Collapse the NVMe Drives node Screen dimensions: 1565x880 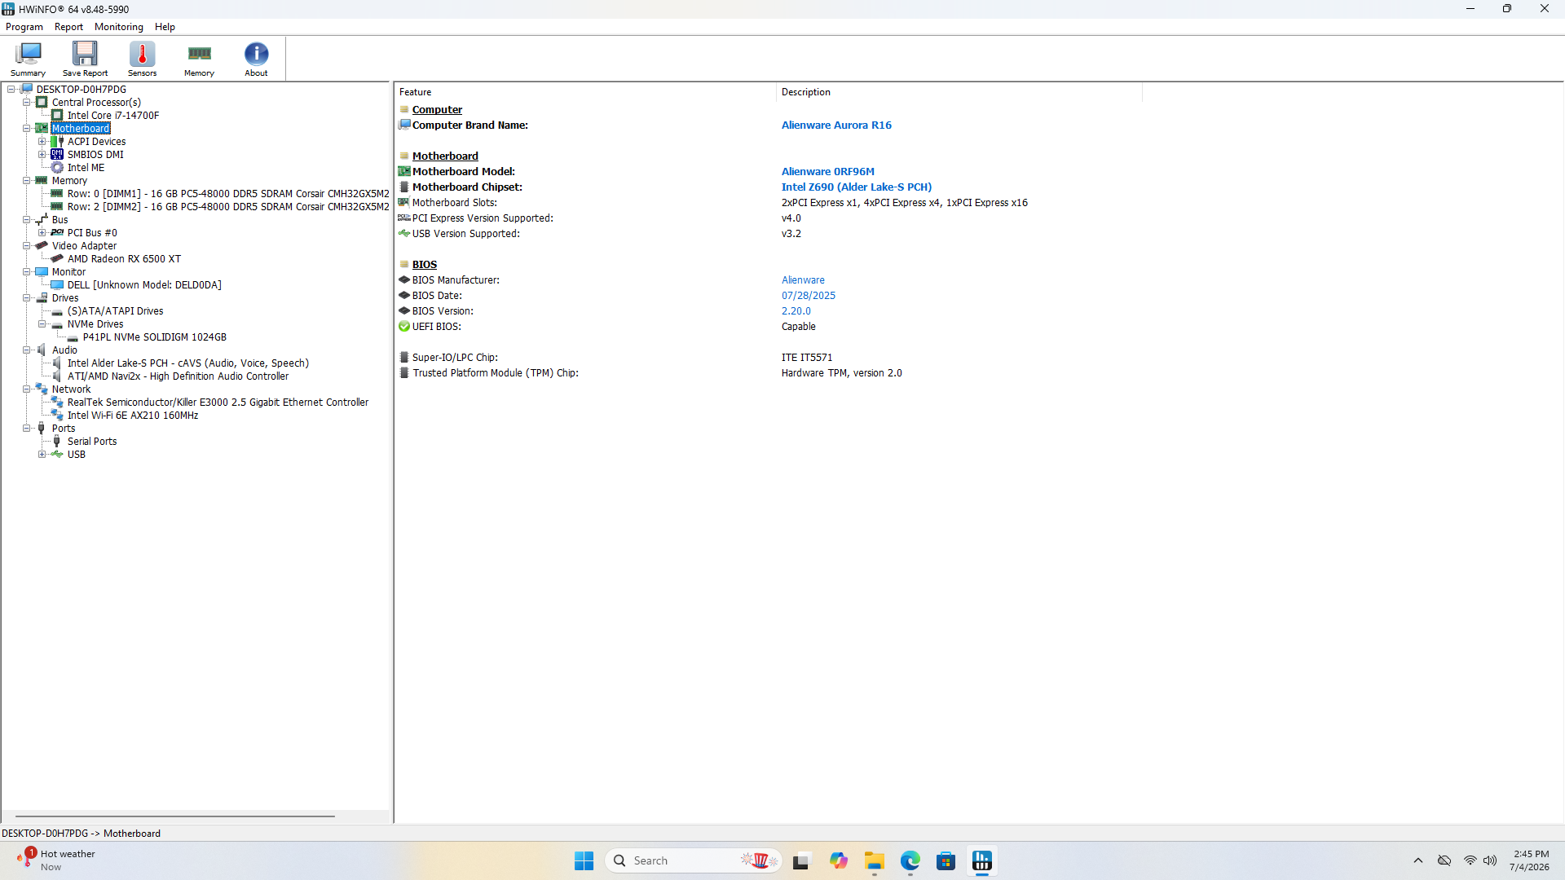42,324
